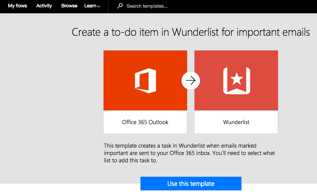Open the My flows page
This screenshot has width=317, height=196.
[18, 6]
